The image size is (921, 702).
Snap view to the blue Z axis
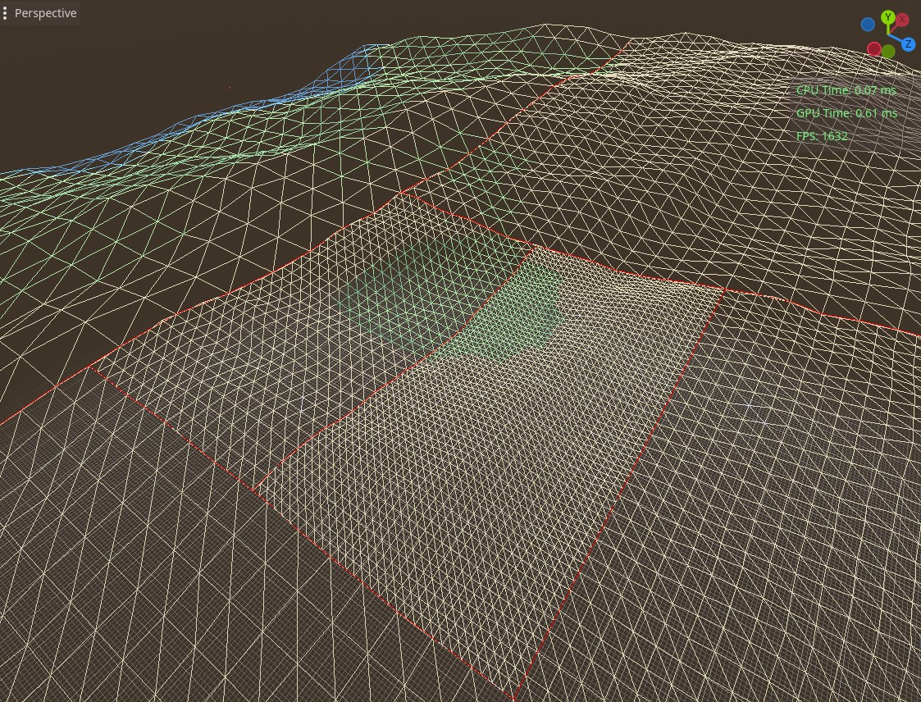(908, 44)
